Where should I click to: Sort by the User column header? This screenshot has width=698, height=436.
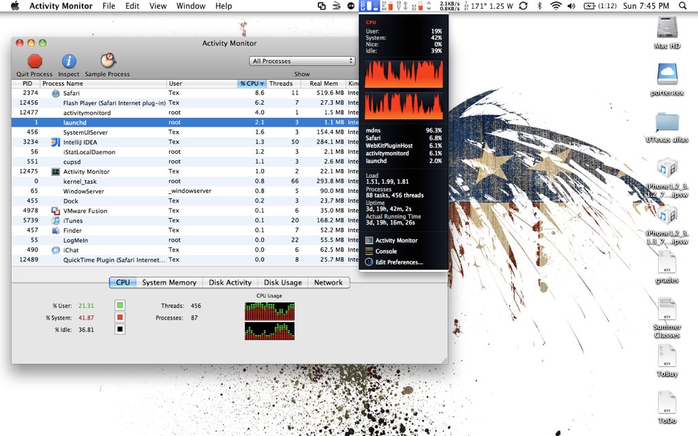tap(202, 84)
